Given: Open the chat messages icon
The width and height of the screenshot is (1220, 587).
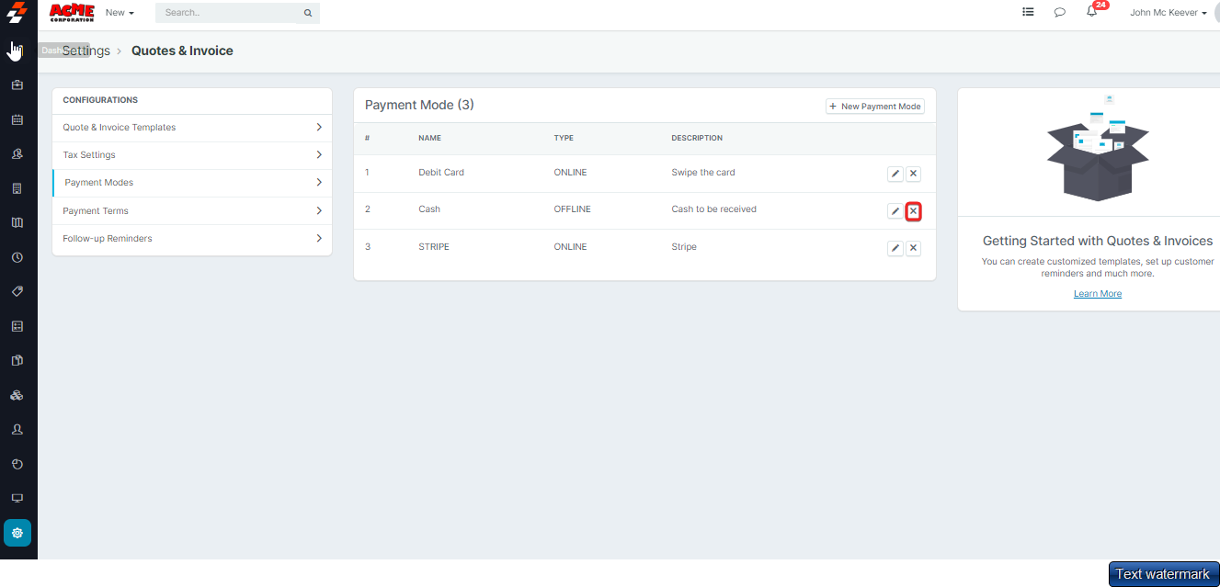Looking at the screenshot, I should (x=1060, y=13).
